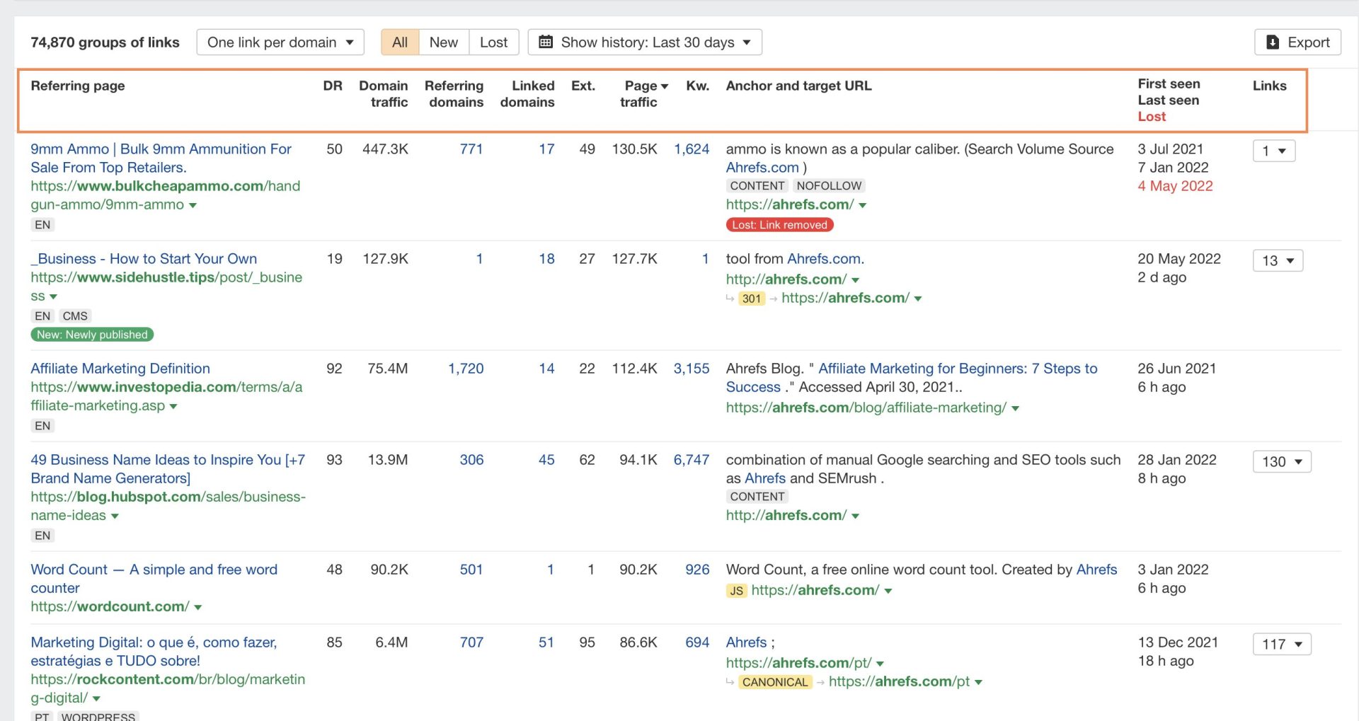Click referring domains value 501

pyautogui.click(x=471, y=570)
